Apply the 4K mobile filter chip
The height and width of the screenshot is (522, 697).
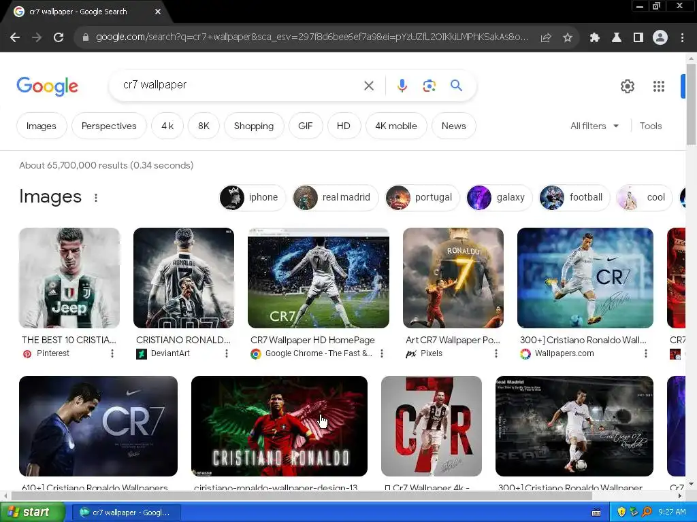396,126
